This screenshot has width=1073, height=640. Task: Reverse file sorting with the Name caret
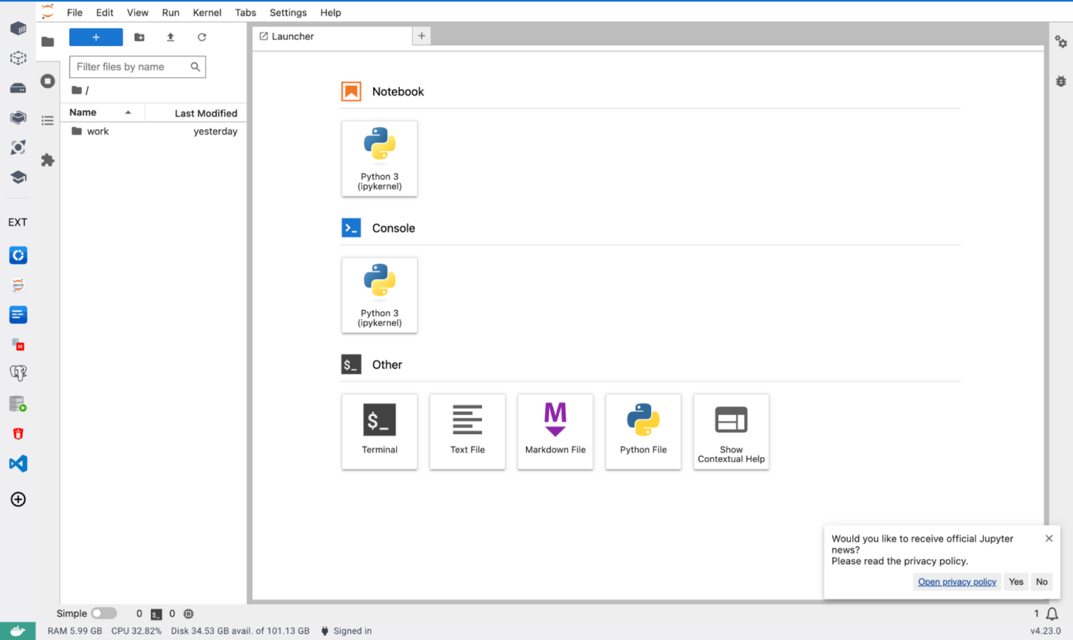tap(128, 112)
